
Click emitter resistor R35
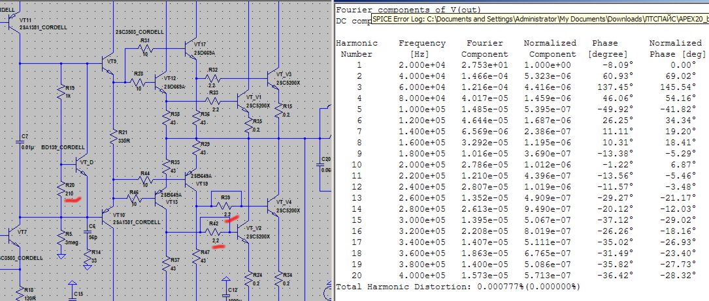[x=248, y=125]
